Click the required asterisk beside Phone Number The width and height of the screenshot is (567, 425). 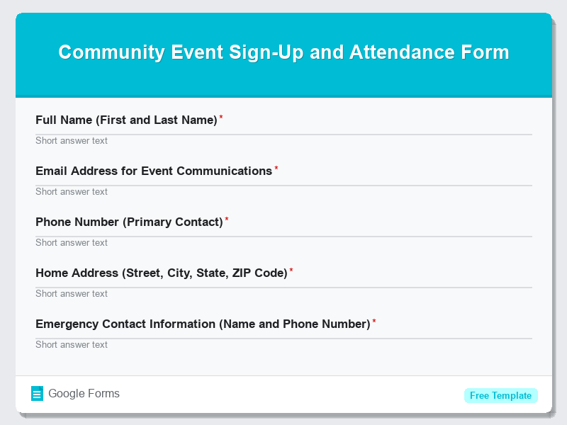pyautogui.click(x=227, y=220)
